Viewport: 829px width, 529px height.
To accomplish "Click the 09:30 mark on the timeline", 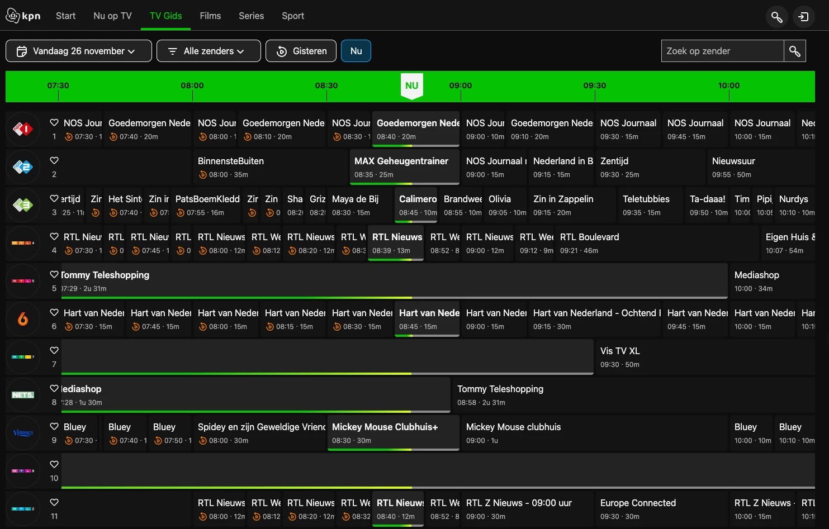I will point(595,85).
